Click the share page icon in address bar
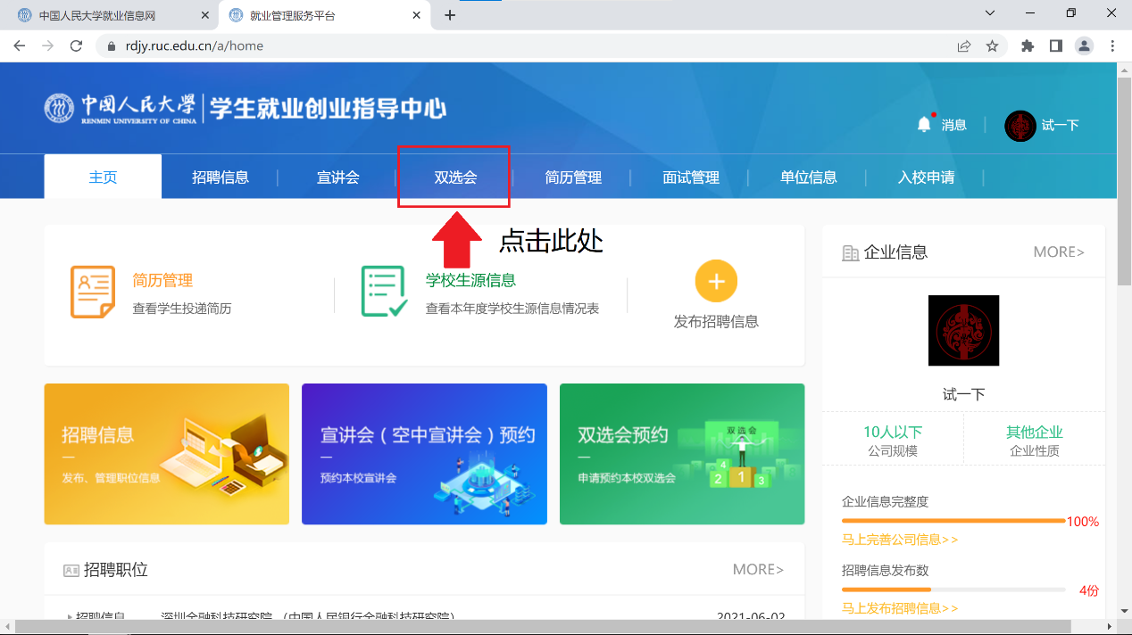The height and width of the screenshot is (635, 1132). pyautogui.click(x=964, y=45)
